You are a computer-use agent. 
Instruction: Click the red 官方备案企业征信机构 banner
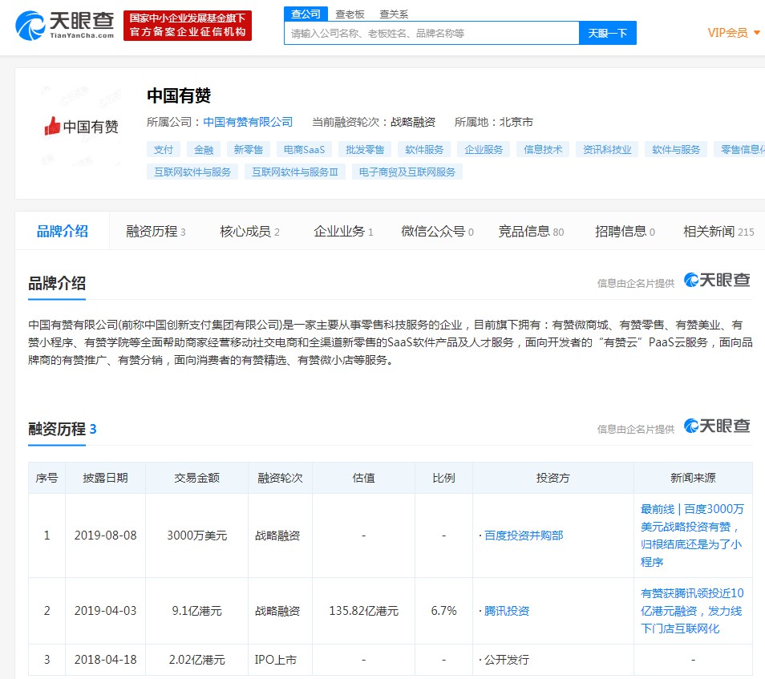click(x=188, y=26)
